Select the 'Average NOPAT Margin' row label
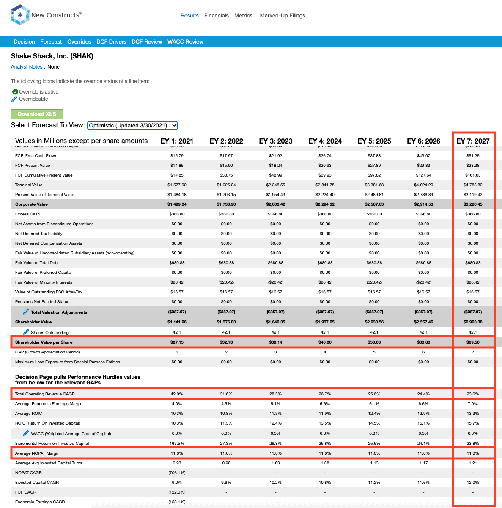The width and height of the screenshot is (502, 508). click(37, 453)
